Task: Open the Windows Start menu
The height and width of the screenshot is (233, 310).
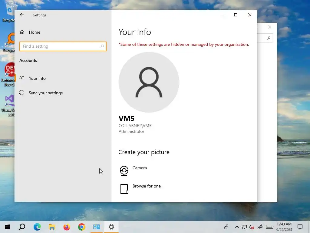Action: pyautogui.click(x=7, y=227)
